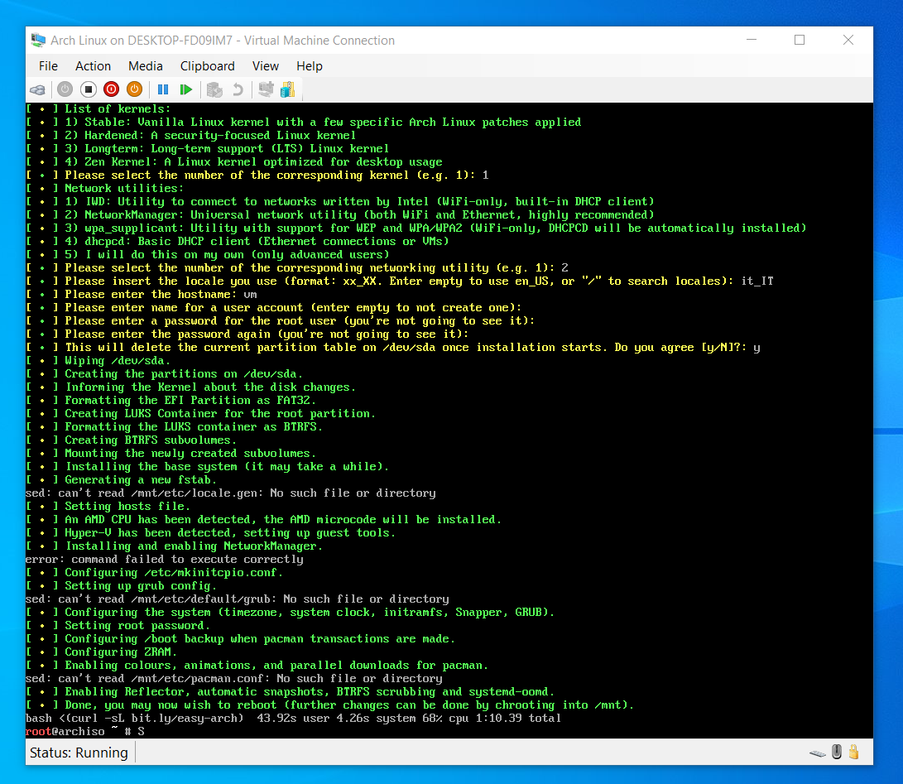Open the Help menu
Viewport: 903px width, 784px height.
click(x=310, y=66)
